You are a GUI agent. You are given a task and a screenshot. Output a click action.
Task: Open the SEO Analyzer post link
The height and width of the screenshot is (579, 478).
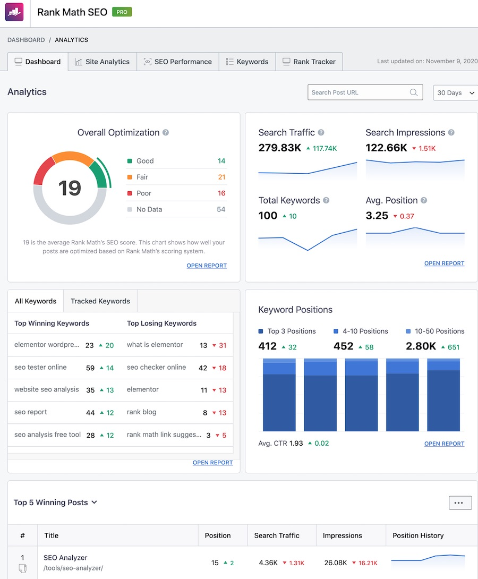pos(65,558)
